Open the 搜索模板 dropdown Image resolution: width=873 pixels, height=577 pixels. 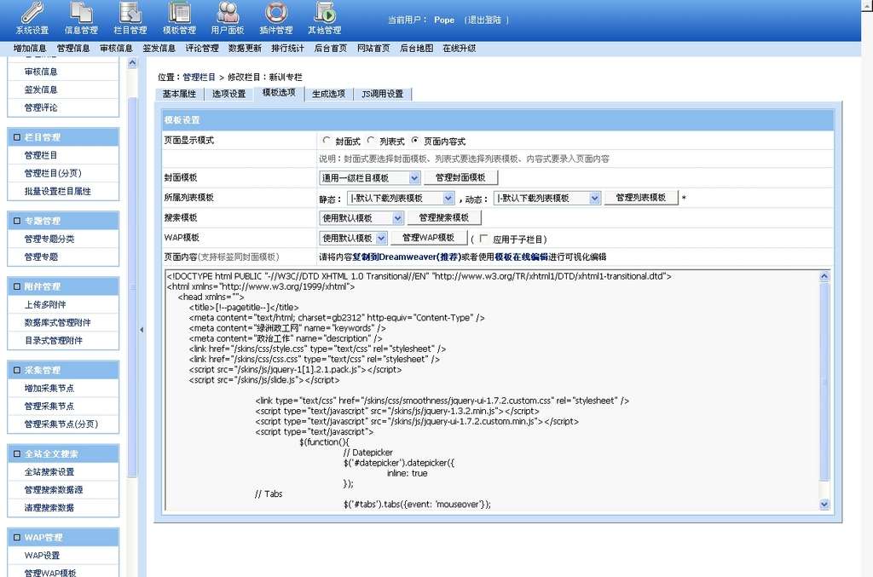tap(361, 218)
